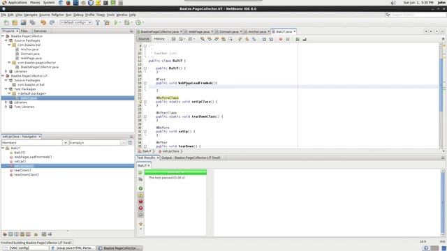Select Anchor.java in Projects tree
The image size is (447, 251).
click(29, 50)
